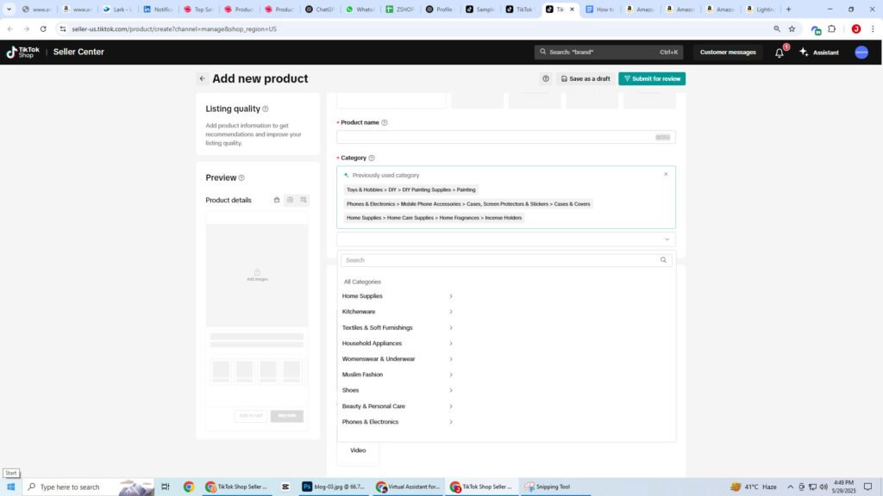Screen dimensions: 883x496
Task: Open the tab search dropdown in Chrome
Action: click(x=9, y=9)
